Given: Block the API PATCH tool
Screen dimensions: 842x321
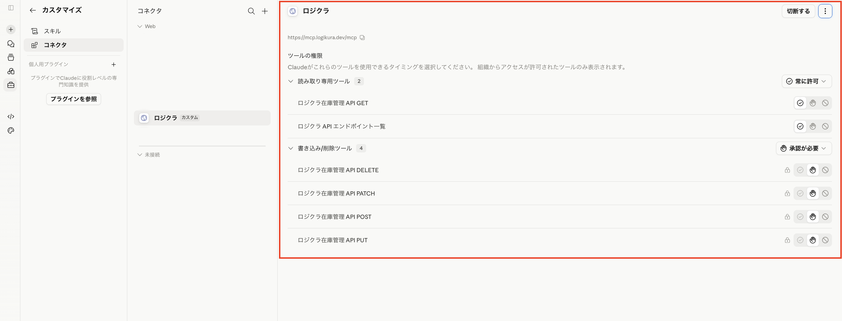Looking at the screenshot, I should [x=825, y=194].
